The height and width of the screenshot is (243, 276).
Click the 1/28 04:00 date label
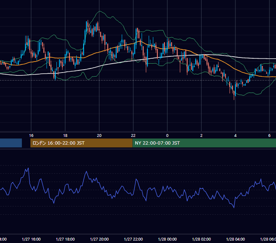(x=235, y=239)
